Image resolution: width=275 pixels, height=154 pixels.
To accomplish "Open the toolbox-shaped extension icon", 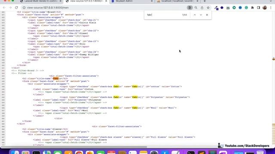I will click(x=228, y=8).
